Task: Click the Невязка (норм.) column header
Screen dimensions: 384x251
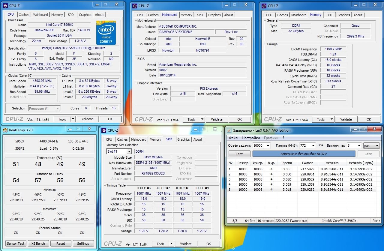Action: 361,163
